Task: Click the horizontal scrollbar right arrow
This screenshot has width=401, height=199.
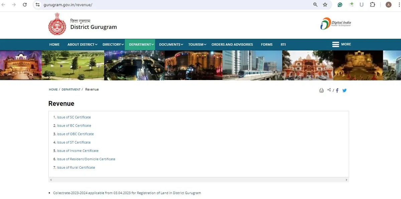Action: 347,180
